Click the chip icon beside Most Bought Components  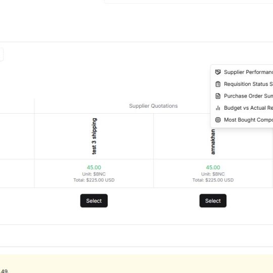tap(218, 120)
